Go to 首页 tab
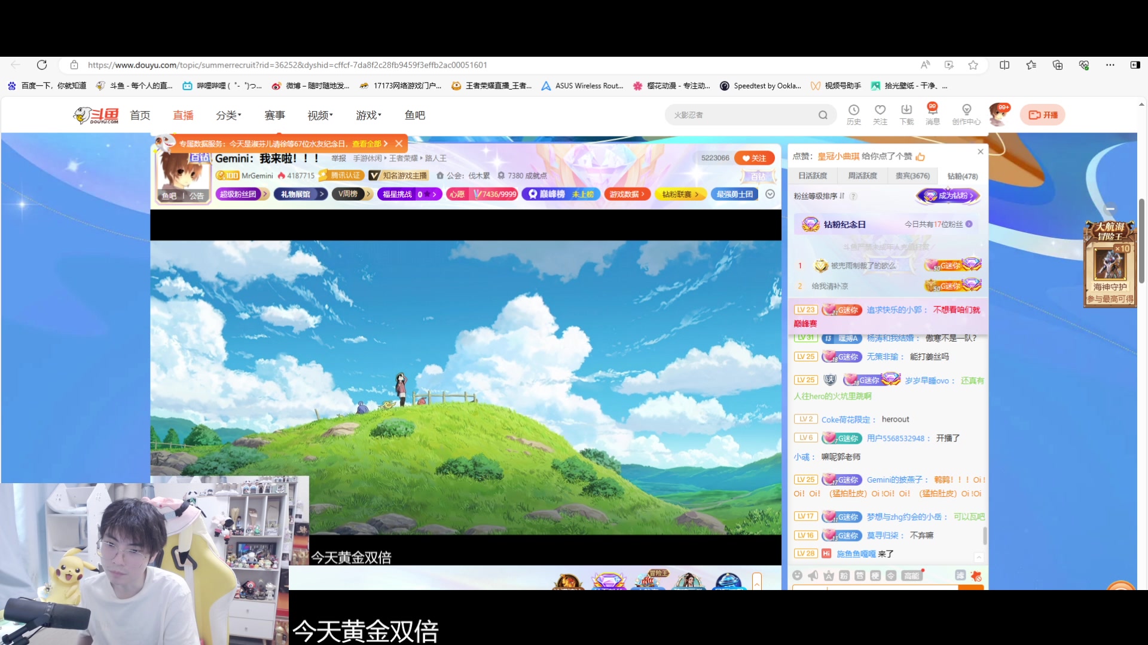1148x645 pixels. point(140,115)
